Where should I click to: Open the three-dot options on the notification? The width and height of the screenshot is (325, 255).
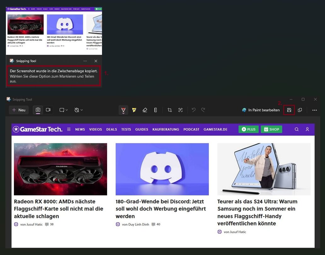point(85,61)
